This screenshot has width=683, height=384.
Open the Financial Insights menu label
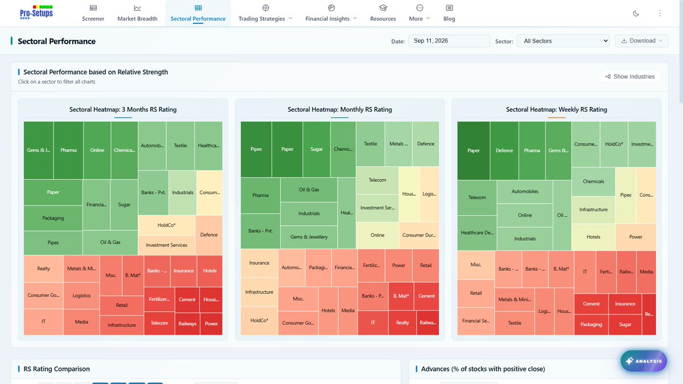pyautogui.click(x=328, y=19)
